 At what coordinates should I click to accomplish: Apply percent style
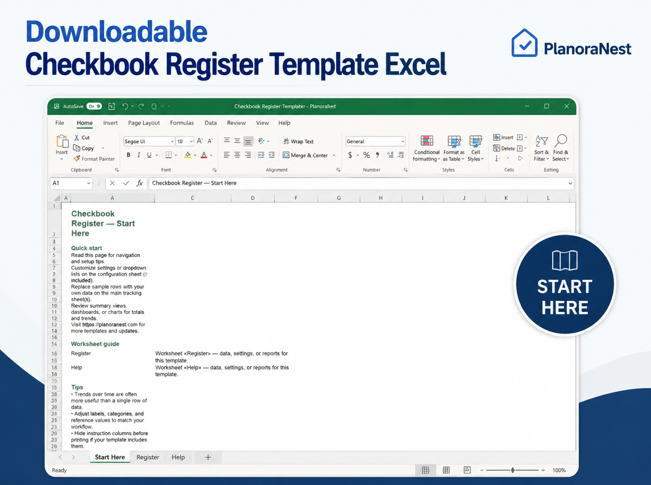pyautogui.click(x=366, y=155)
